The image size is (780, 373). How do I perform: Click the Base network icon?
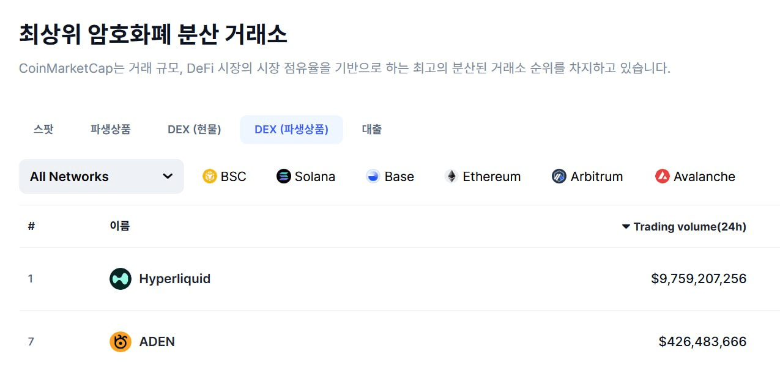point(373,177)
